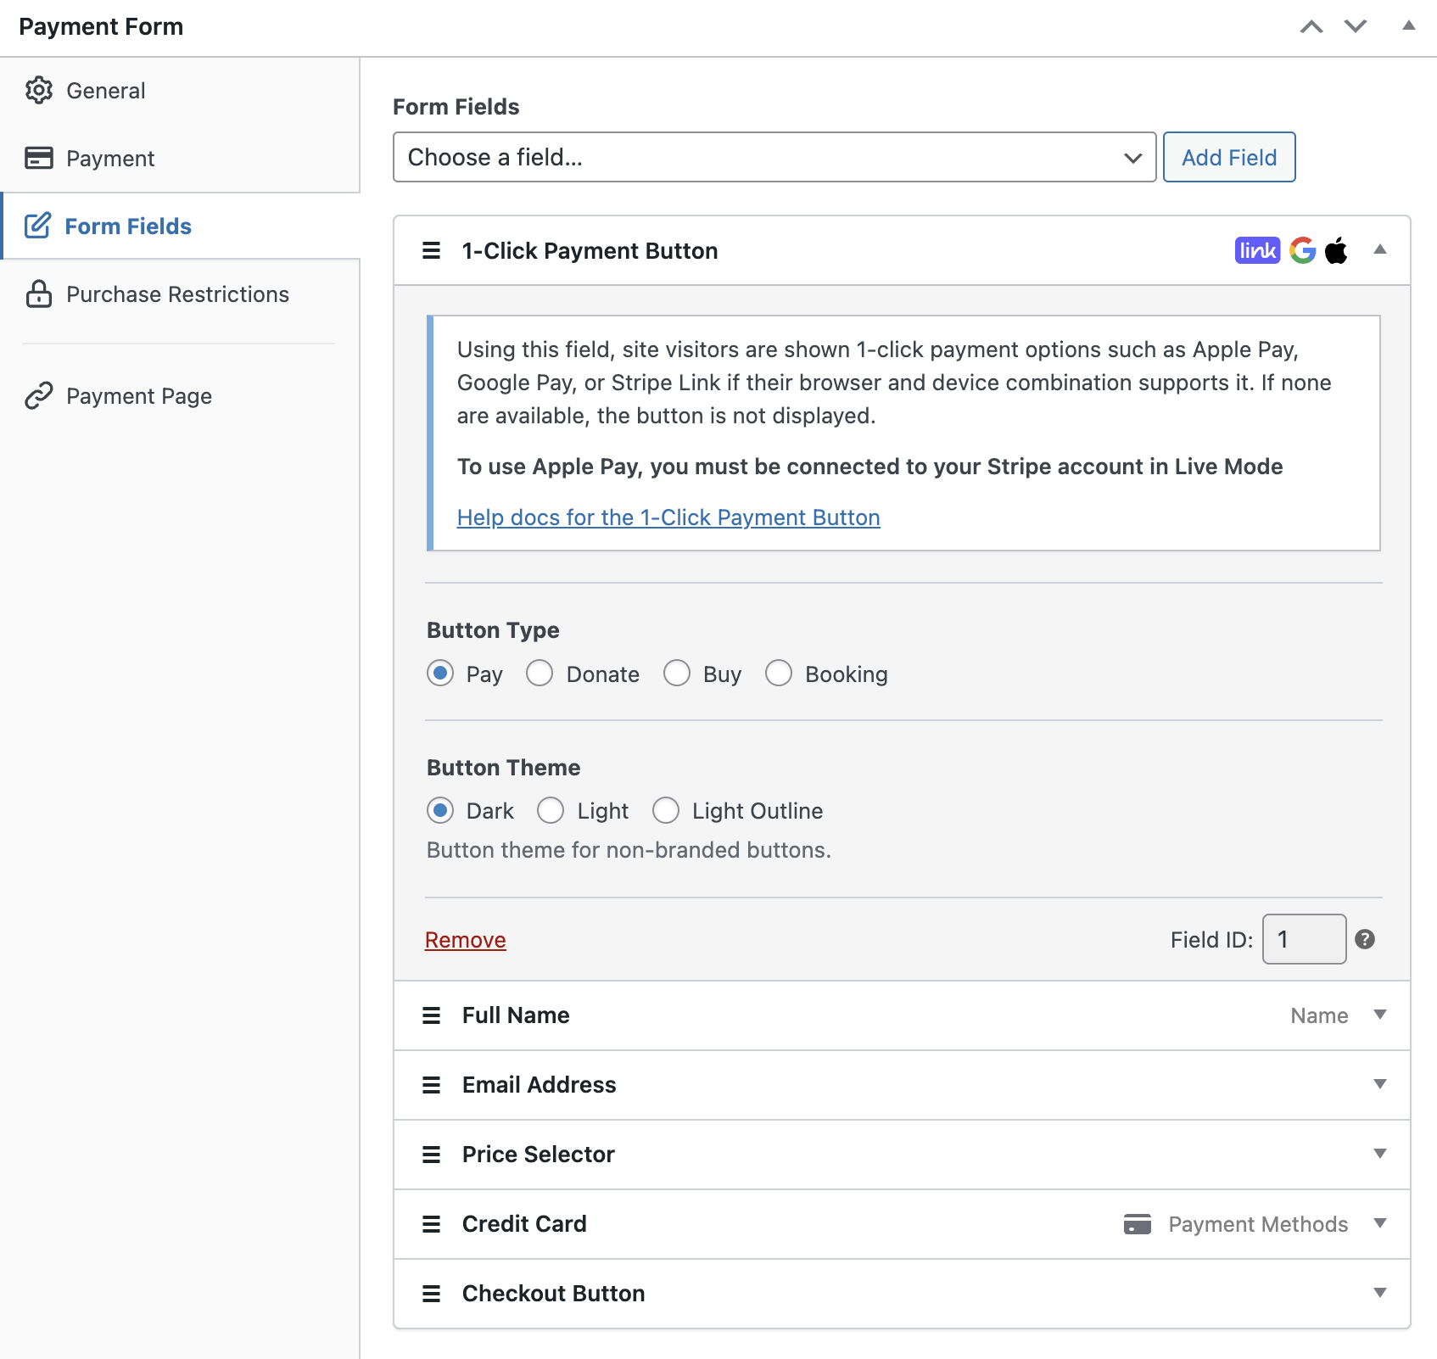Screen dimensions: 1437x1359
Task: Click the credit card icon beside Payment Methods
Action: pos(1138,1224)
